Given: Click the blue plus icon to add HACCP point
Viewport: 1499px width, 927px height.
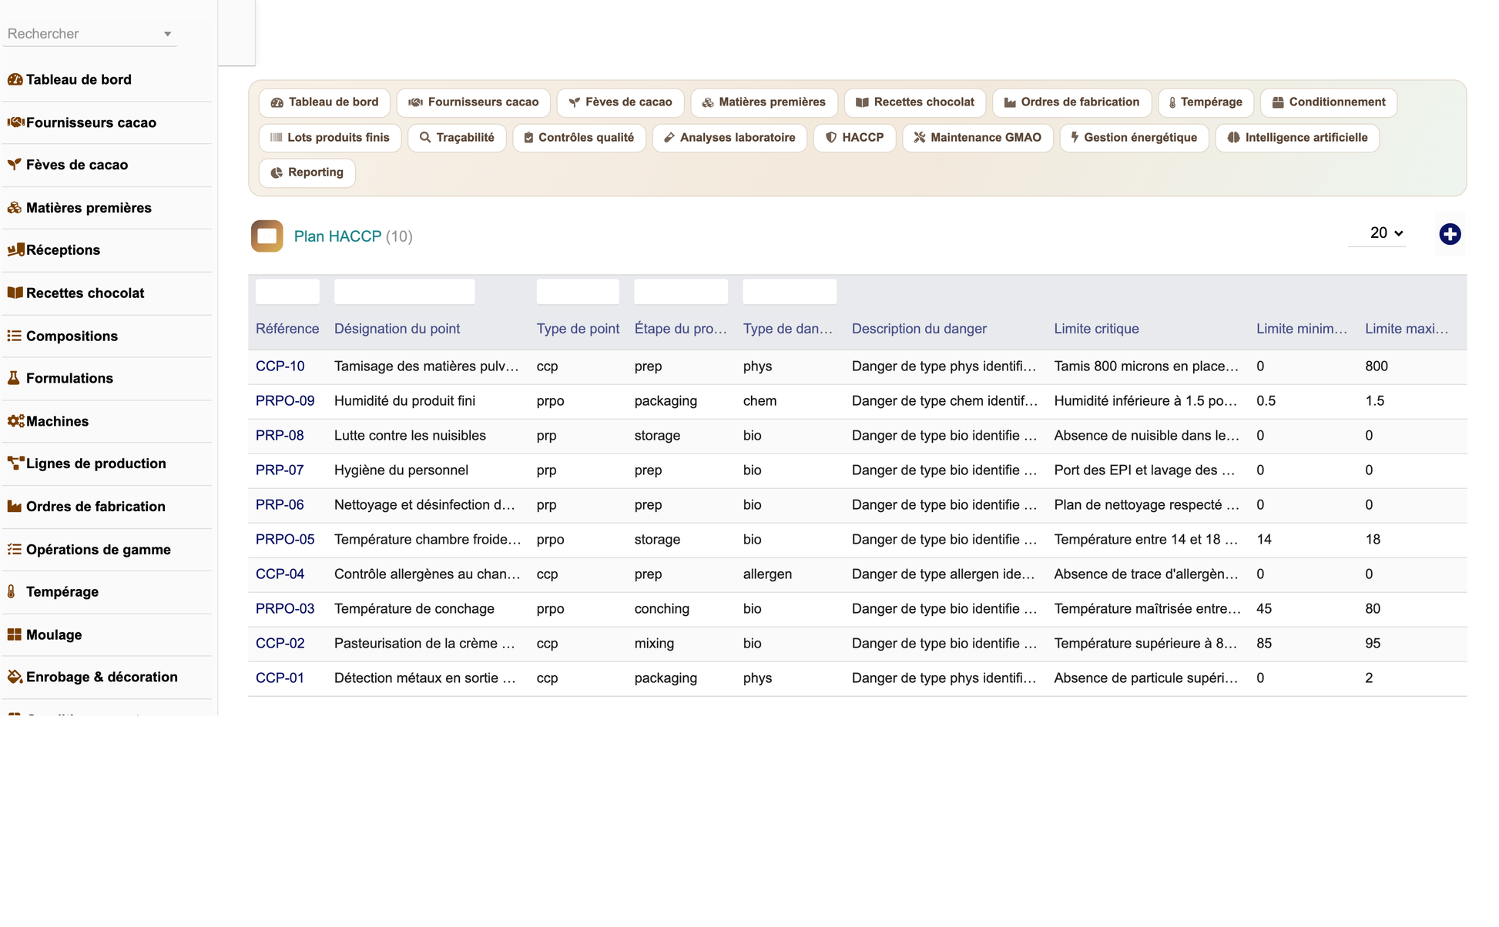Looking at the screenshot, I should (x=1450, y=234).
